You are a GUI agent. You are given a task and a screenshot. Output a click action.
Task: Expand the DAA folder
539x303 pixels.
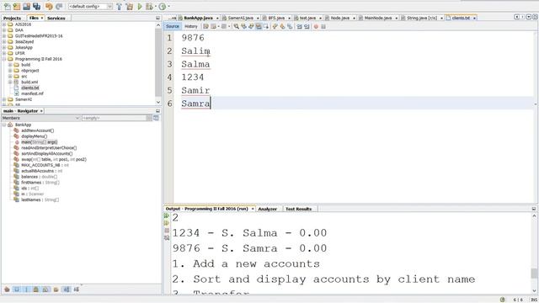[4, 30]
